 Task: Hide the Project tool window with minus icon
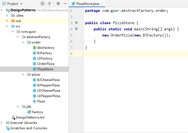[x=65, y=3]
